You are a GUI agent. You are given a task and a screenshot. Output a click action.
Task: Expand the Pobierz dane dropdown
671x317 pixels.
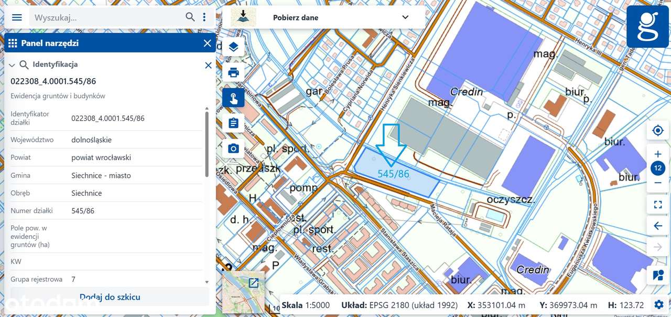[405, 17]
